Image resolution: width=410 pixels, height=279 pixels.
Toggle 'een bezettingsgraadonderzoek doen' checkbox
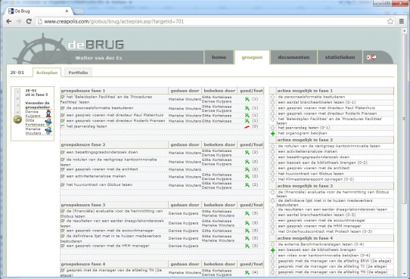pyautogui.click(x=62, y=152)
